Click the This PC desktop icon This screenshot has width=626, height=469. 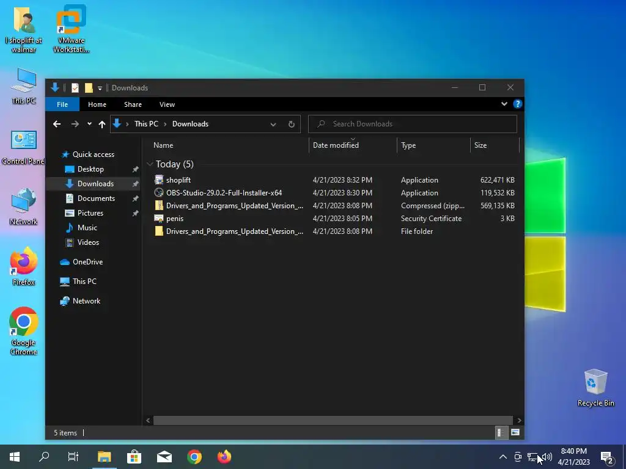point(24,86)
